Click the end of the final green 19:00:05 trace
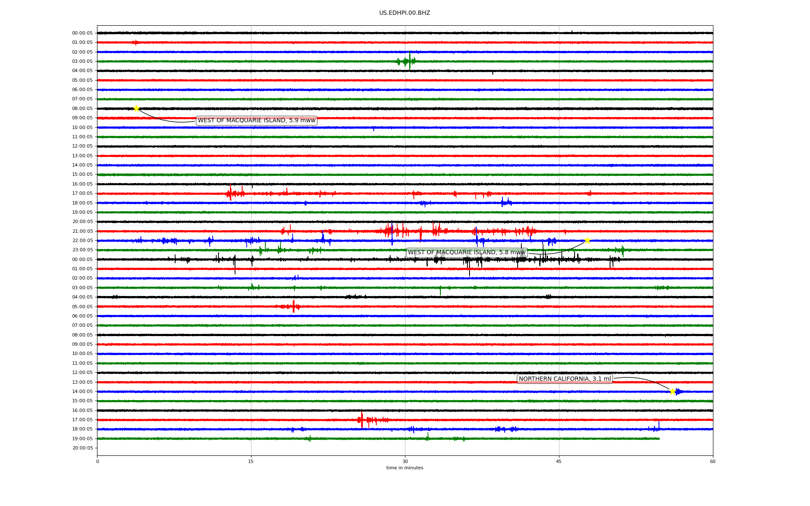This screenshot has height=506, width=810. click(659, 439)
